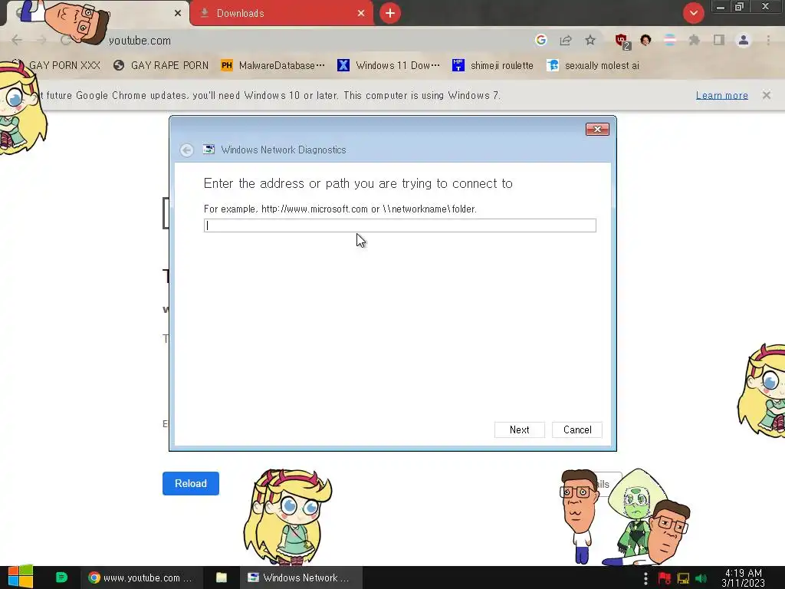This screenshot has width=785, height=589.
Task: Open the uBlock Origin extension icon
Action: coord(622,41)
